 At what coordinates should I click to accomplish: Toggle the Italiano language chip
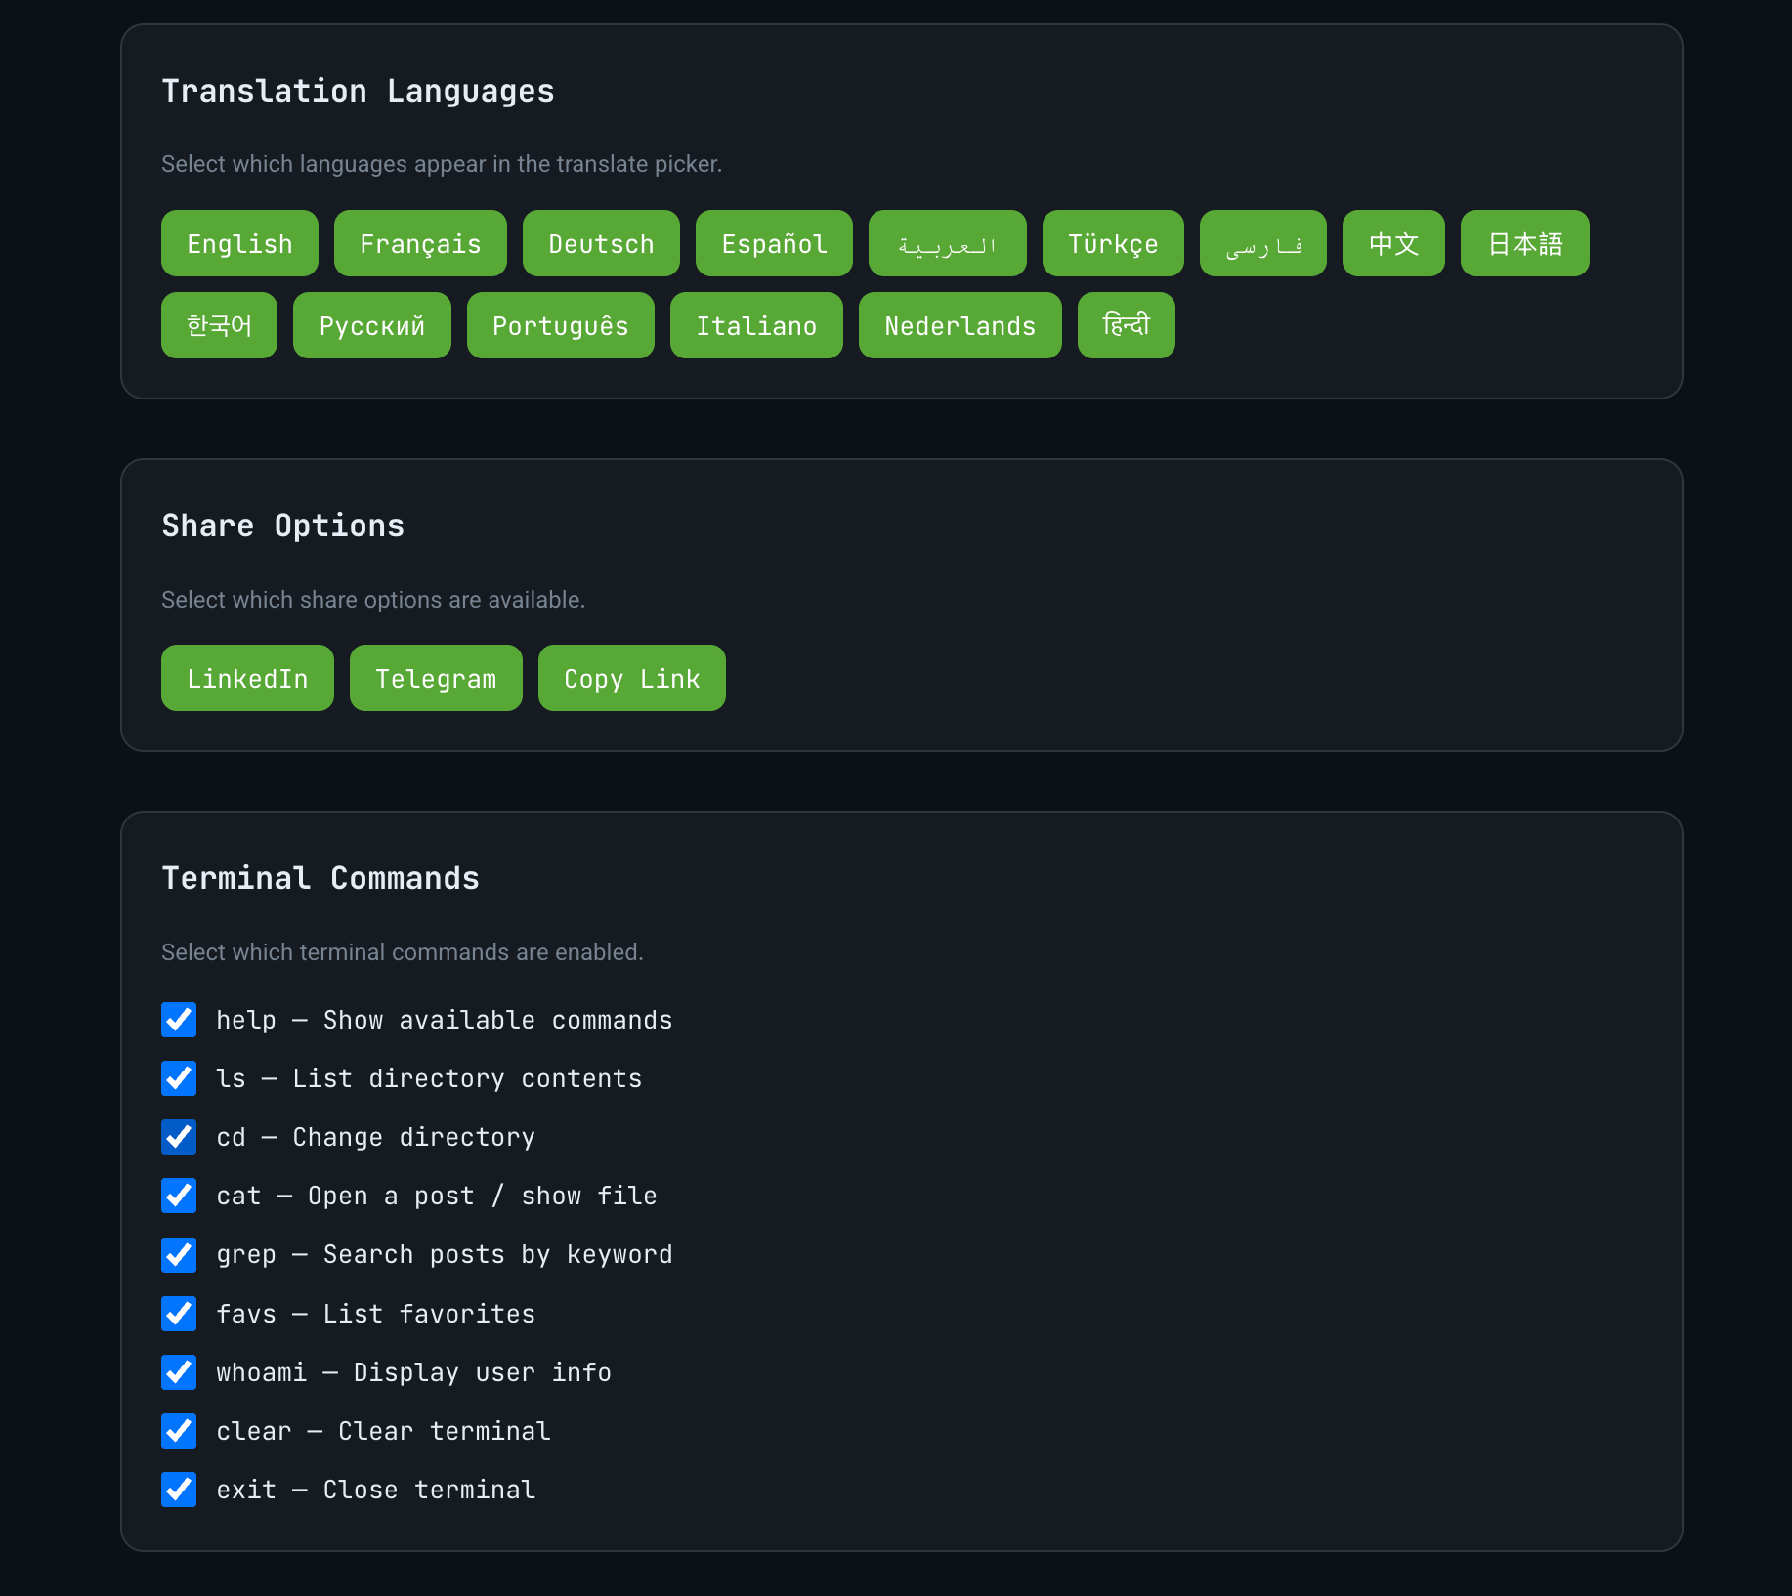click(x=756, y=325)
